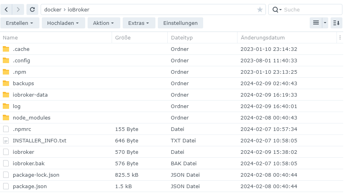344x196 pixels.
Task: Click docker in the breadcrumb path
Action: [x=53, y=9]
